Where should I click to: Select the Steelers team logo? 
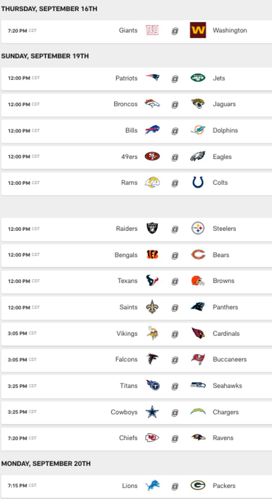coord(198,228)
